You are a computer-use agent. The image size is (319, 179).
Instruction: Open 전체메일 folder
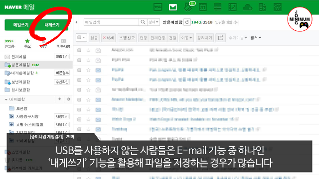point(18,57)
